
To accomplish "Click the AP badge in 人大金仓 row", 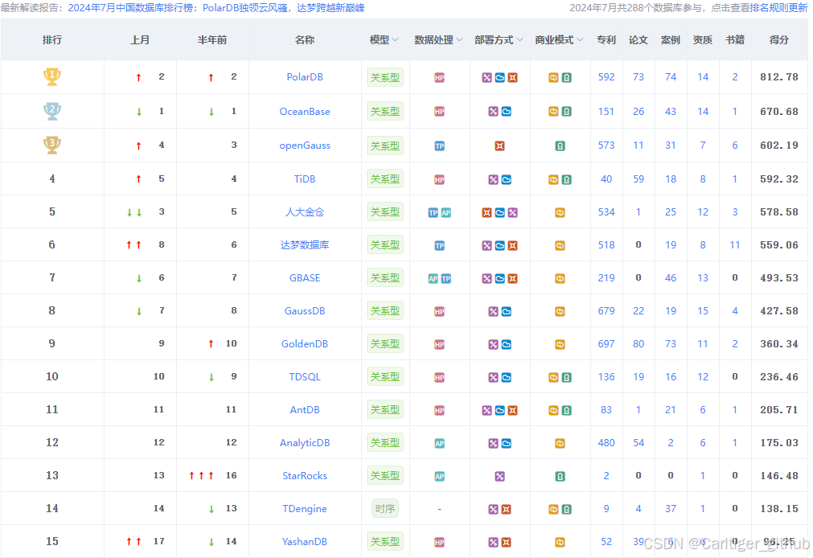I will pos(446,212).
